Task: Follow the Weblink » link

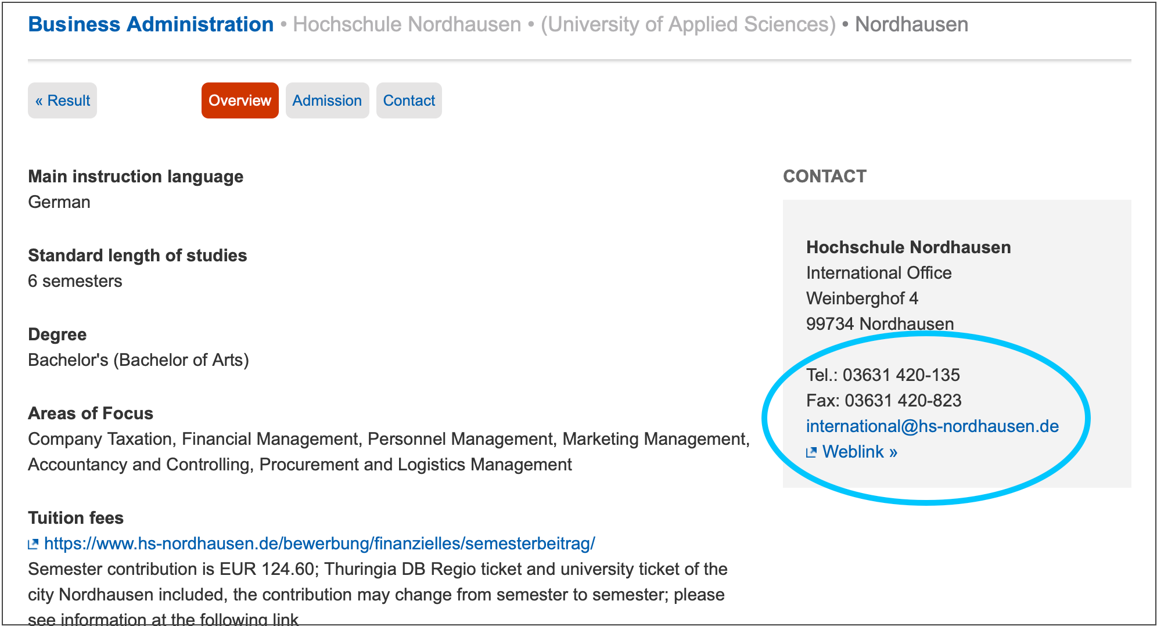Action: click(x=860, y=452)
